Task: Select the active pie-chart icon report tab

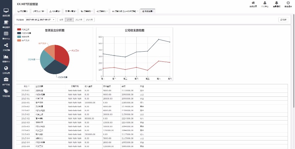Action: [147, 11]
